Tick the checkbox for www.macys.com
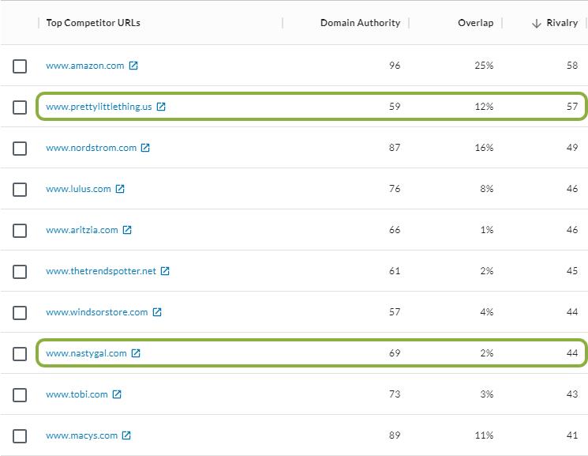The image size is (588, 456). click(x=20, y=436)
